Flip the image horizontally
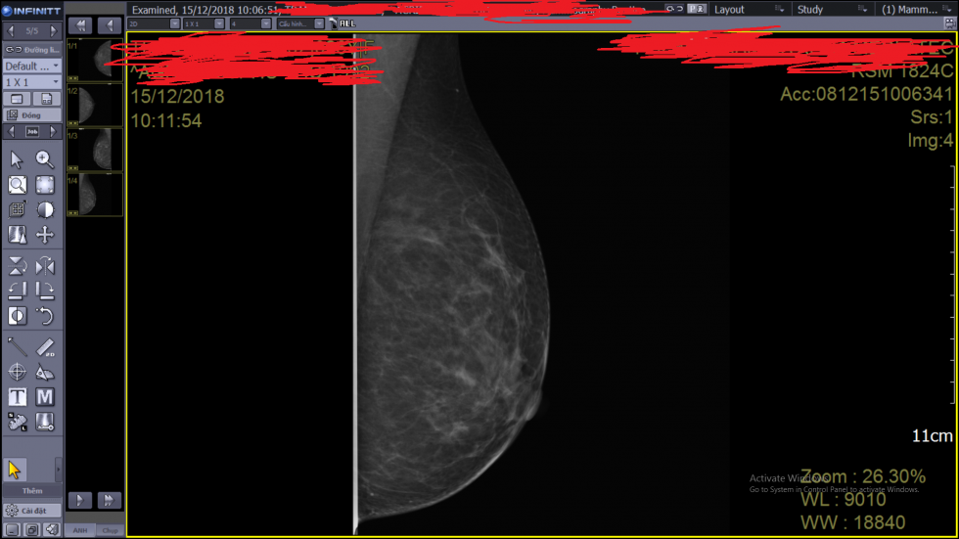This screenshot has height=539, width=959. coord(45,266)
